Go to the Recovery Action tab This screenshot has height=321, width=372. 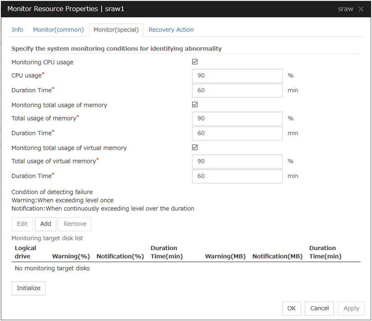click(x=171, y=30)
